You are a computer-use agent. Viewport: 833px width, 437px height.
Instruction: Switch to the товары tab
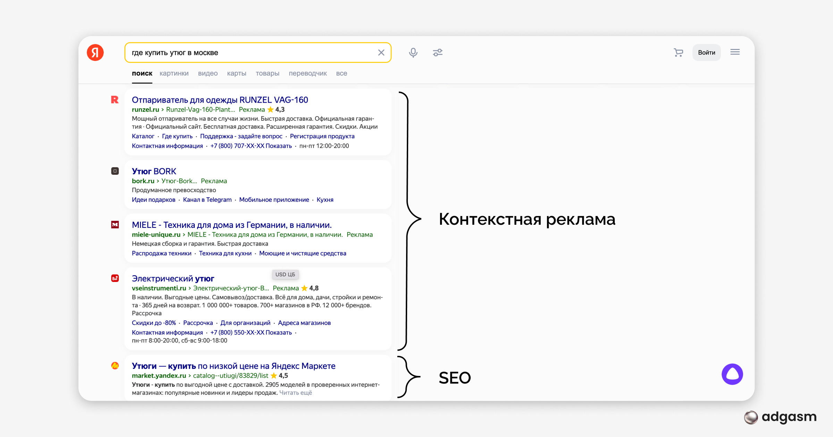(x=267, y=74)
